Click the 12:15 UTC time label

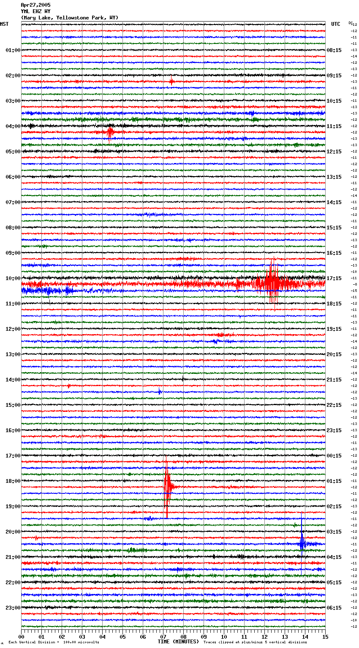334,152
